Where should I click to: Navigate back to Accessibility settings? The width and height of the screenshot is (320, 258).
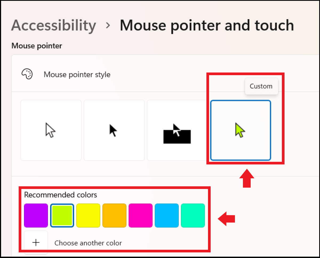[x=53, y=25]
